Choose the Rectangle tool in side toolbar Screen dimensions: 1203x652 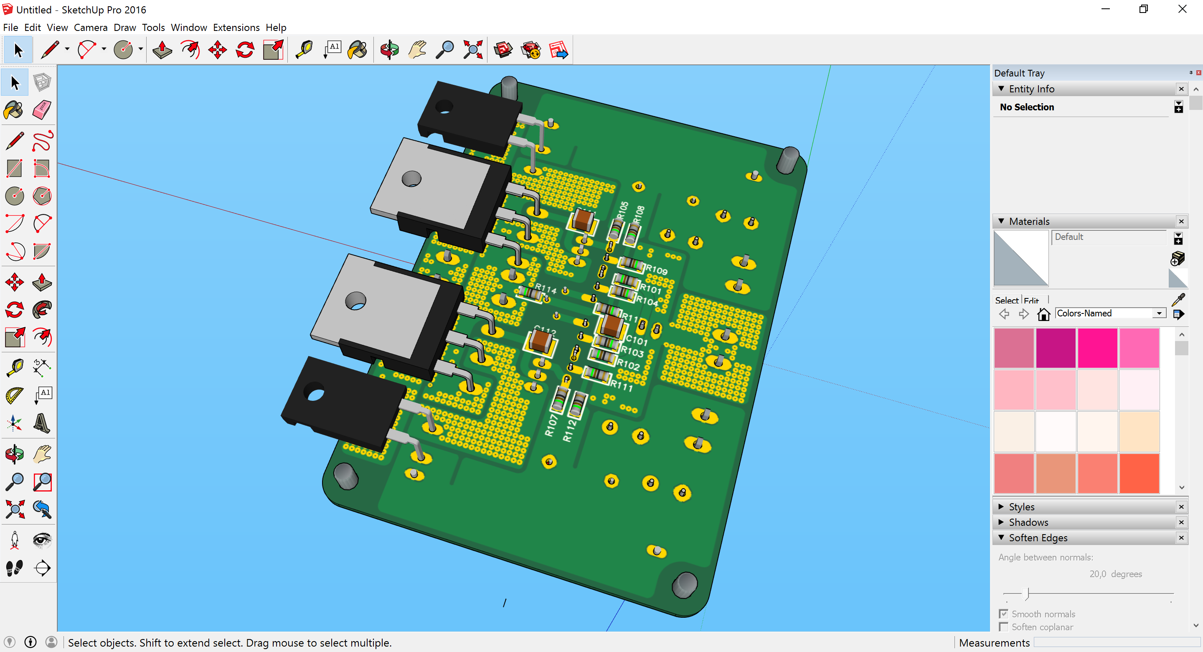[x=15, y=169]
